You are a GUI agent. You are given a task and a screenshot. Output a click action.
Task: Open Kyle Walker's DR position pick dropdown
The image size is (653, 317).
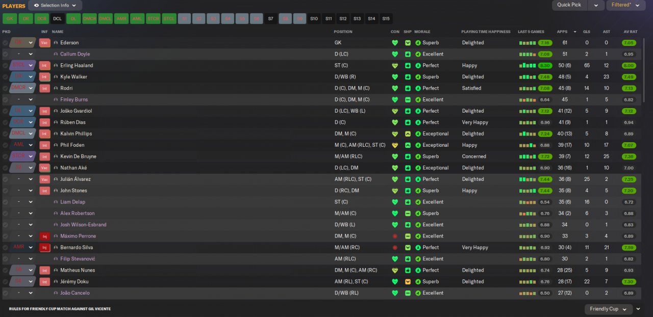[22, 77]
